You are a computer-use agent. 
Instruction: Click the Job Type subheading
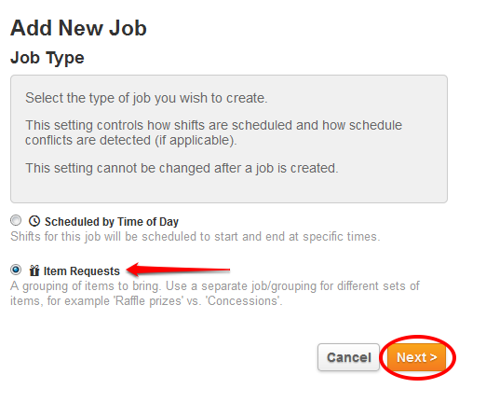point(47,58)
